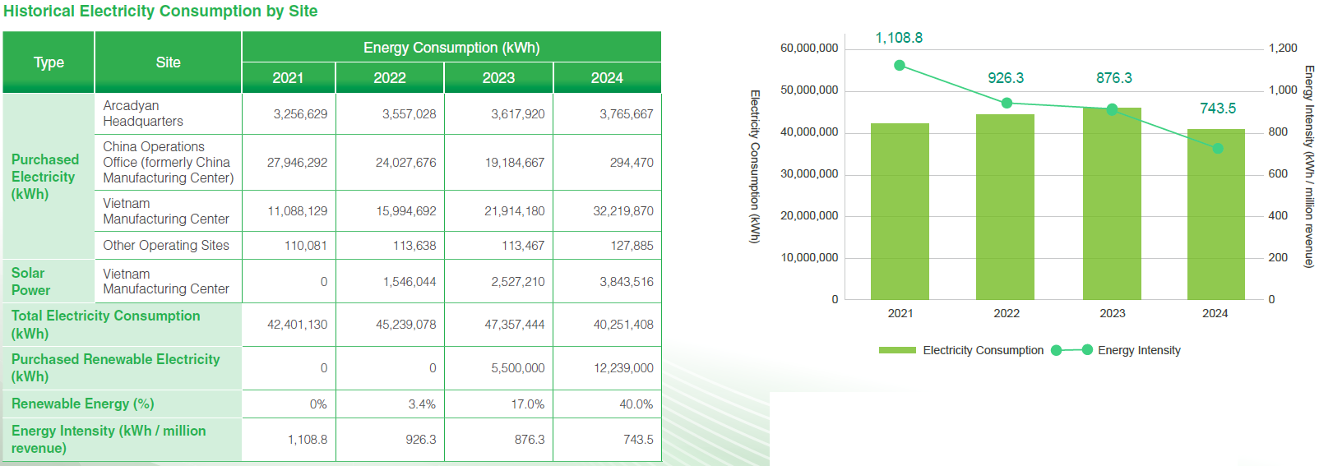Click the Energy Consumption (kWh) header
1319x466 pixels.
[451, 48]
